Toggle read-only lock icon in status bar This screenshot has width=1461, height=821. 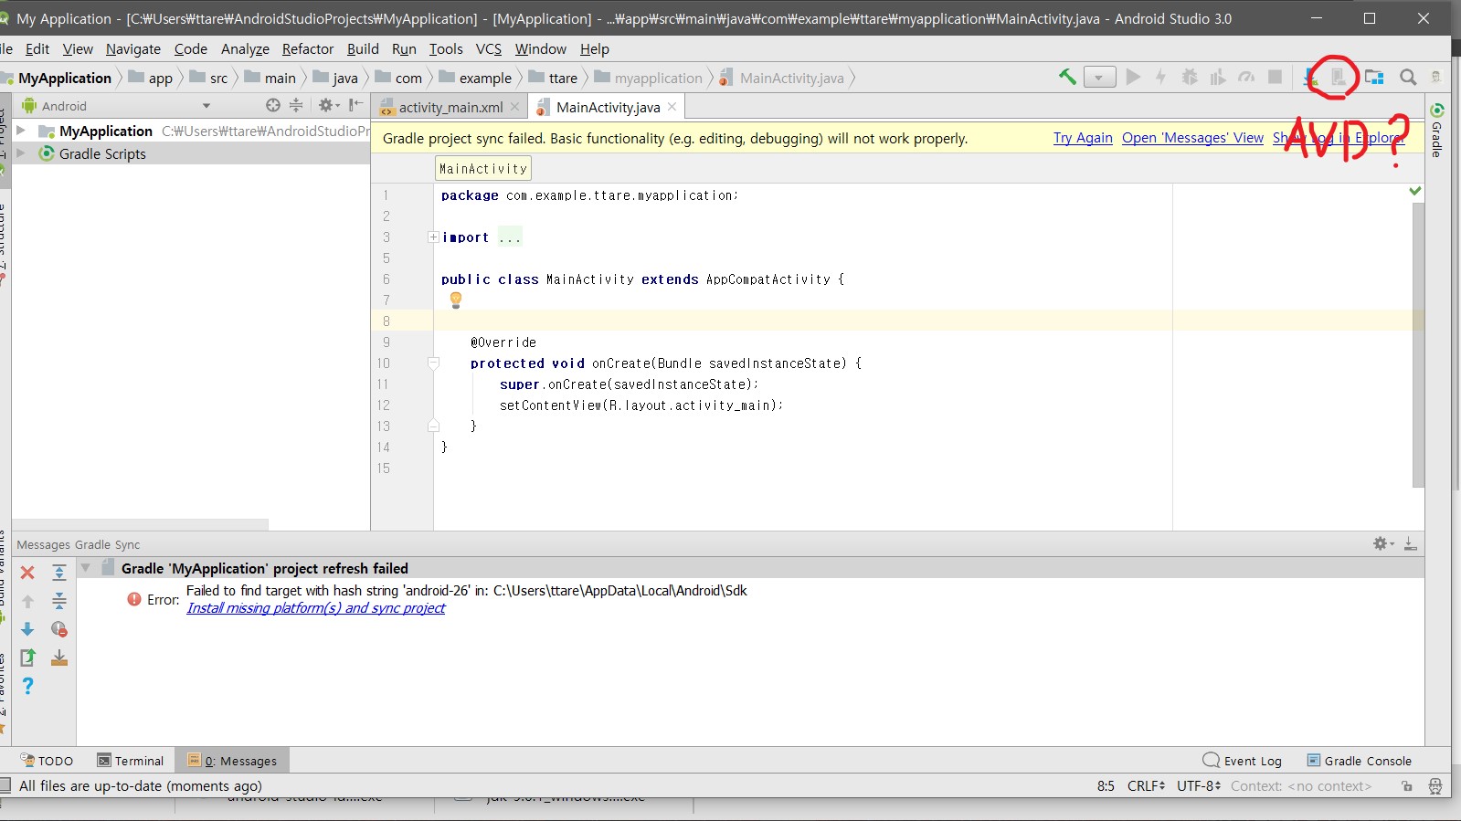(1407, 785)
